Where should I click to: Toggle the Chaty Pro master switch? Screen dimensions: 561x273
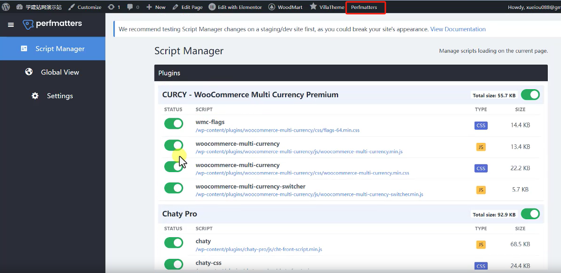[x=530, y=214]
